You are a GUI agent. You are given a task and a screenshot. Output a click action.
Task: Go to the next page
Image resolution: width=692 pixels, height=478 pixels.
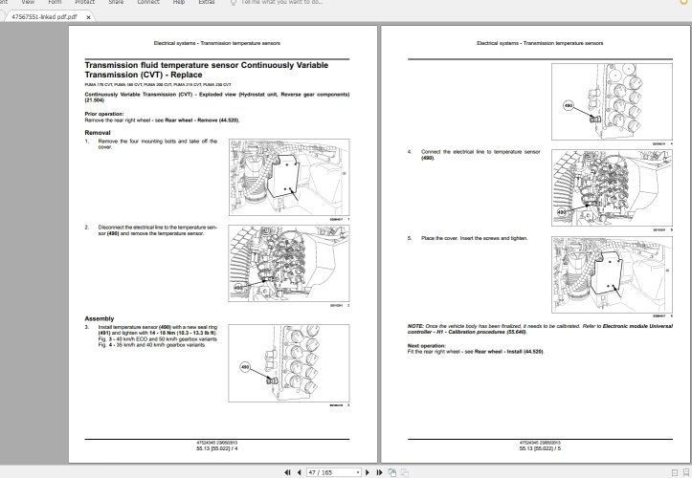pyautogui.click(x=368, y=472)
